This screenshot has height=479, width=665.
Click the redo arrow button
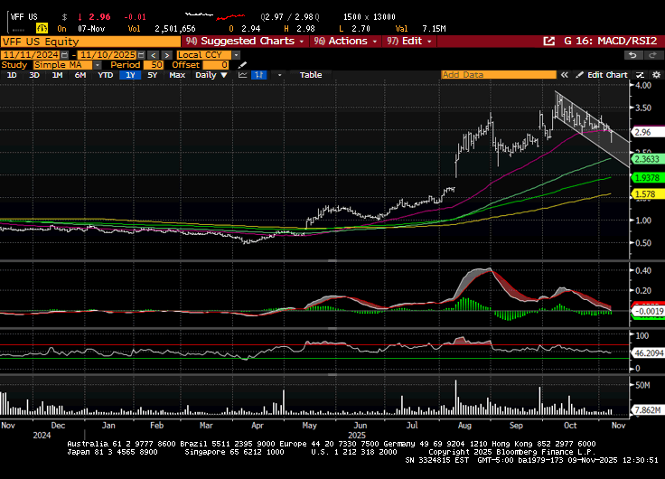[653, 55]
